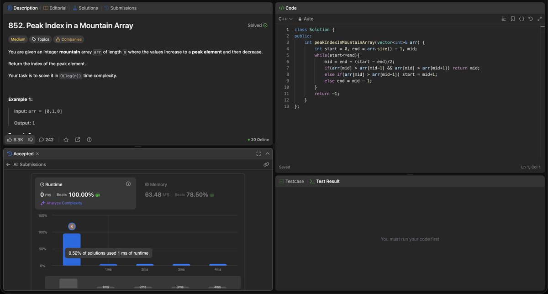Share the problem using the share icon
Screen dimensions: 548x294
pos(78,139)
